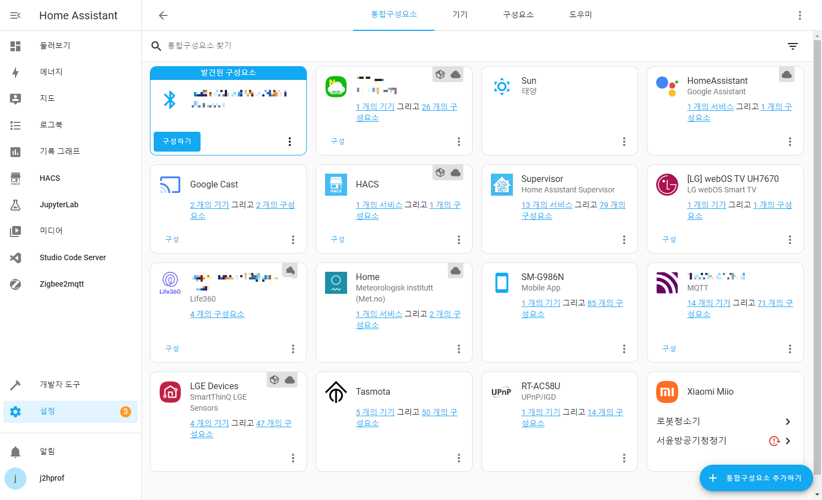Screen dimensions: 822x500
Task: Open Zigbee2mqtt panel
Action: point(71,284)
